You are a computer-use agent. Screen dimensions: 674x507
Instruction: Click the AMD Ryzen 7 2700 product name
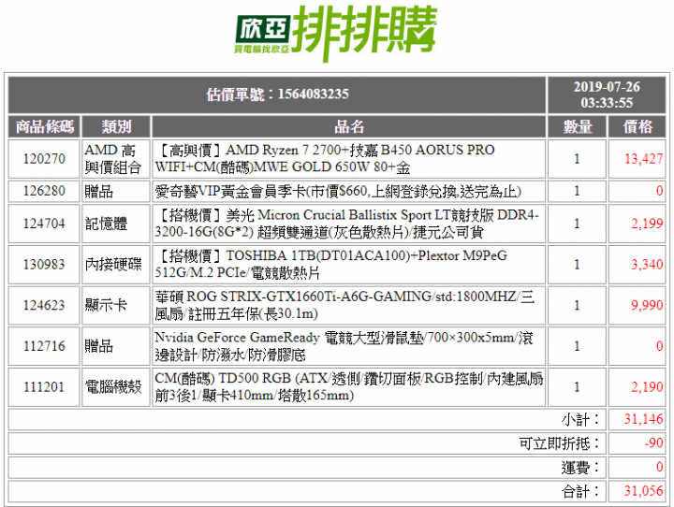(325, 158)
